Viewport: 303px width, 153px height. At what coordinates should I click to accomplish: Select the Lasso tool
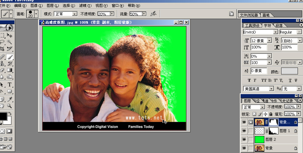2,42
